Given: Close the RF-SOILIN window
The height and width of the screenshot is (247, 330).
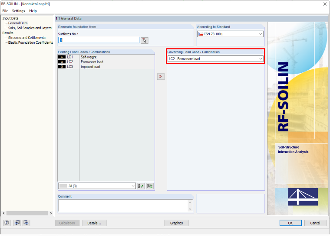Looking at the screenshot, I should click(325, 4).
